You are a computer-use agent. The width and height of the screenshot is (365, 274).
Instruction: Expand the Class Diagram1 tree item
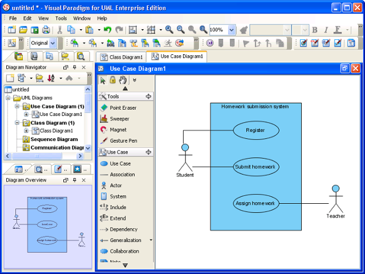coord(26,131)
